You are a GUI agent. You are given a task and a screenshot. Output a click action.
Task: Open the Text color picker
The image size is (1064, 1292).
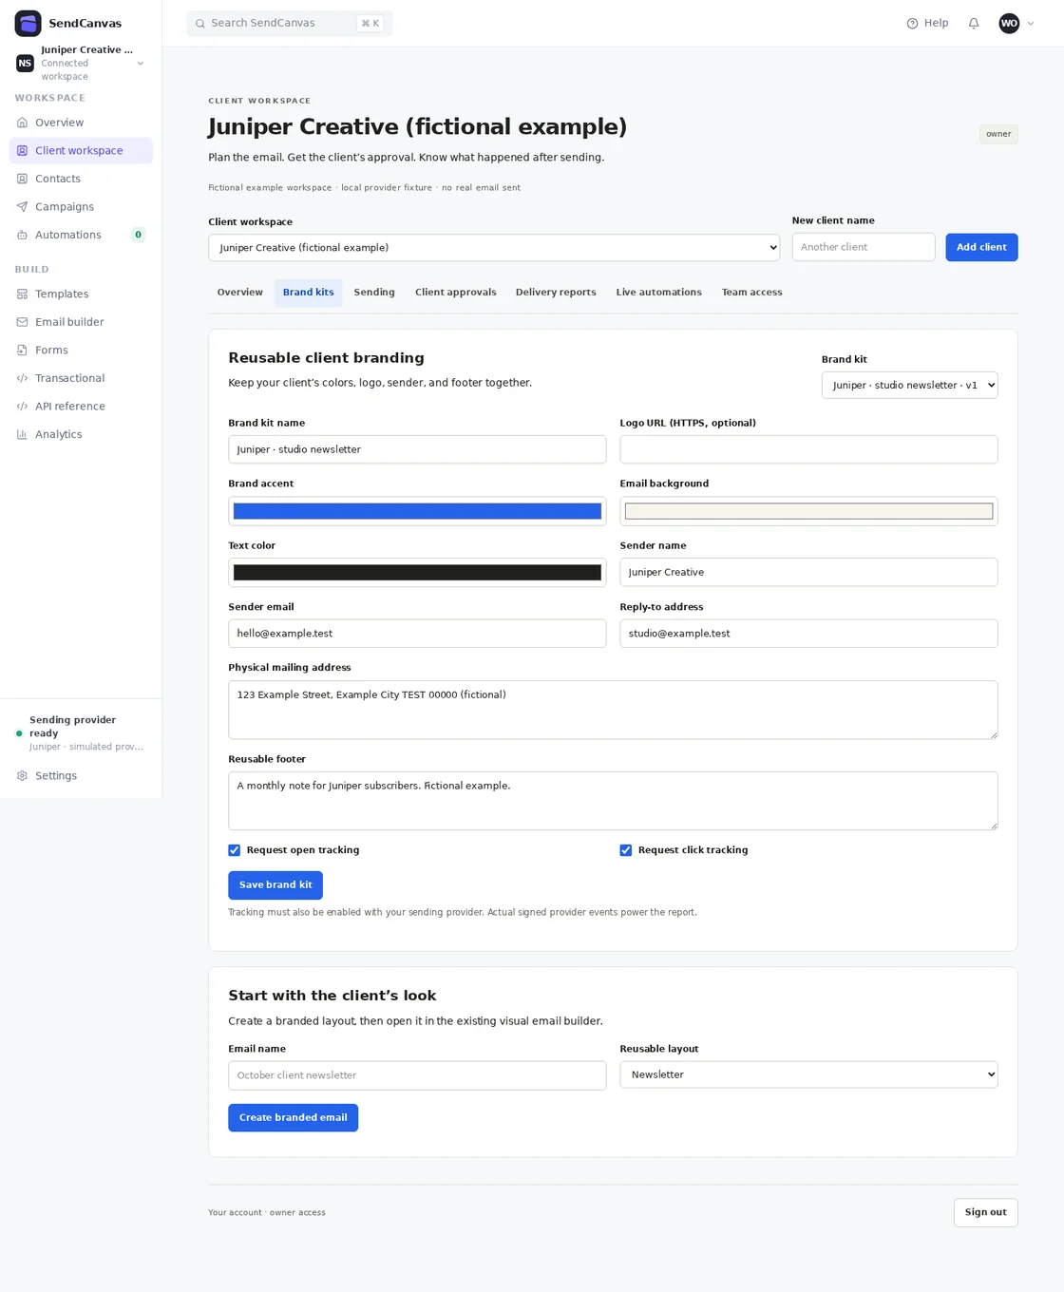(x=418, y=573)
